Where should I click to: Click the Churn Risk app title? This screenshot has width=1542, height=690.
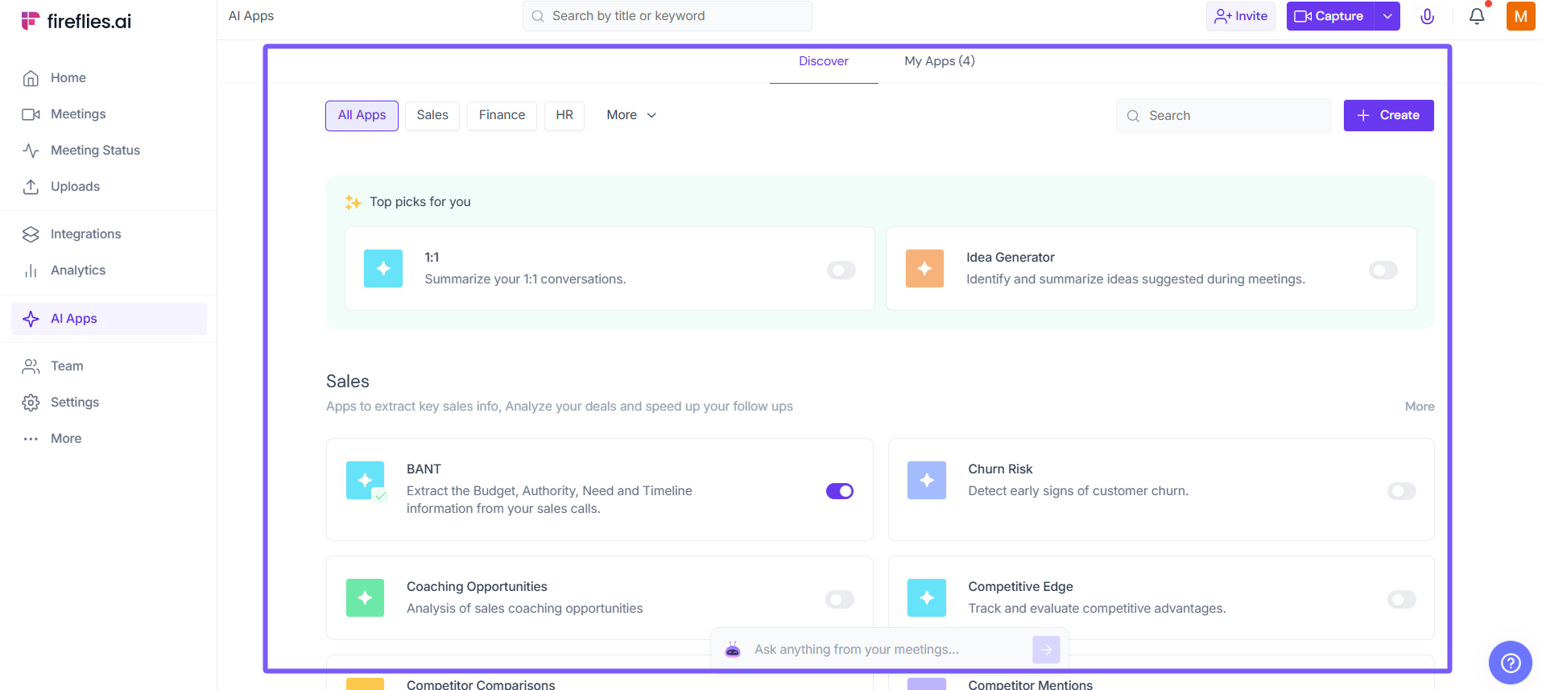coord(1000,469)
